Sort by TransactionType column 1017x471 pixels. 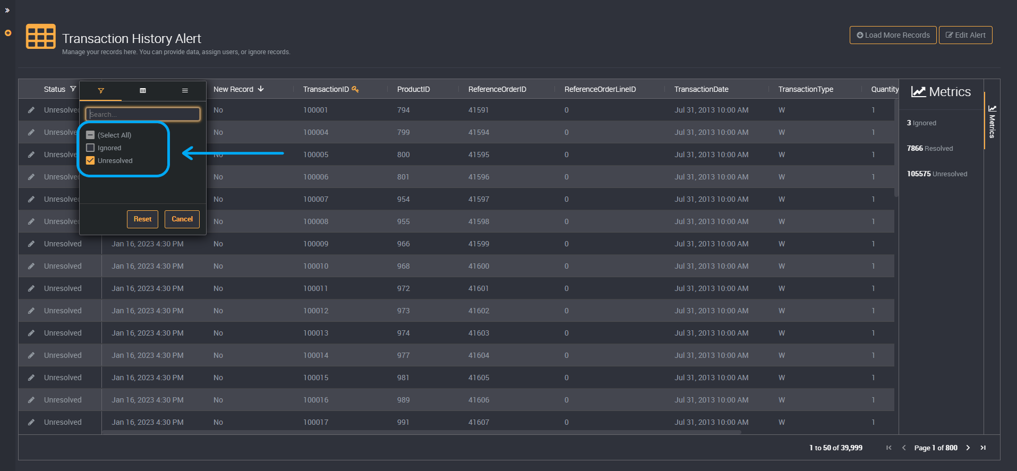click(806, 89)
